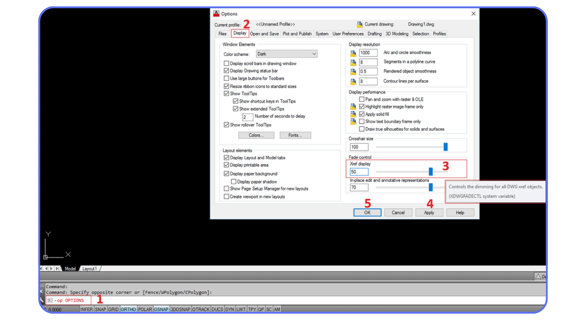Click the Crosshair size slider handle
This screenshot has height=320, width=586.
coord(446,147)
